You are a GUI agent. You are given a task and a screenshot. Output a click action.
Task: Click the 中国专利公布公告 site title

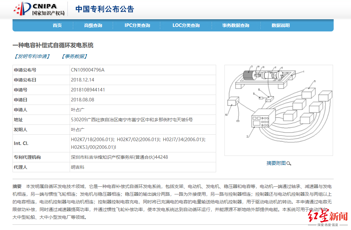tap(104, 9)
